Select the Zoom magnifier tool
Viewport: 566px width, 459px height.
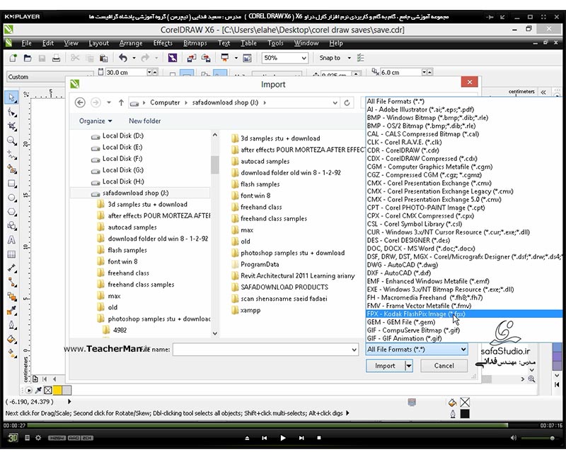coord(12,141)
